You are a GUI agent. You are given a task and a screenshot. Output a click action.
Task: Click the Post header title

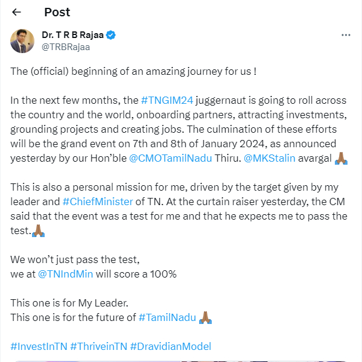click(x=57, y=12)
